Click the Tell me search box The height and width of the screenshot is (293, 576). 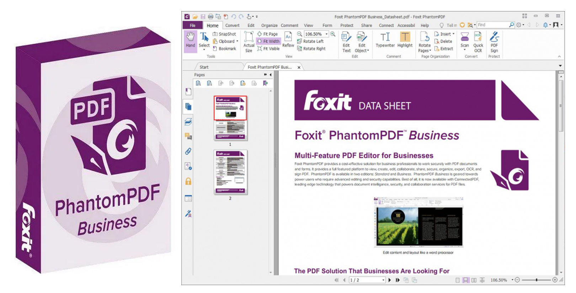448,25
